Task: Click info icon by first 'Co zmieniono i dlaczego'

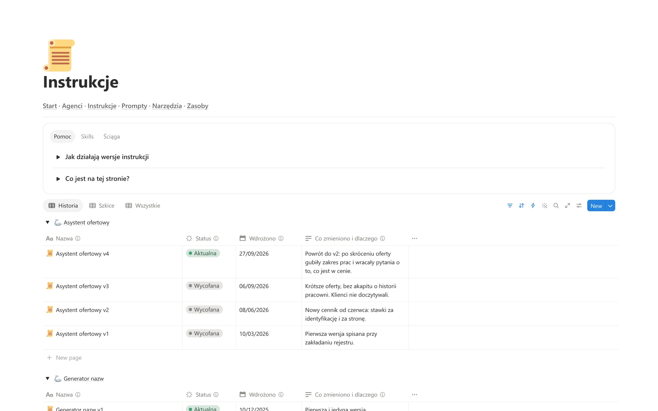Action: [382, 238]
